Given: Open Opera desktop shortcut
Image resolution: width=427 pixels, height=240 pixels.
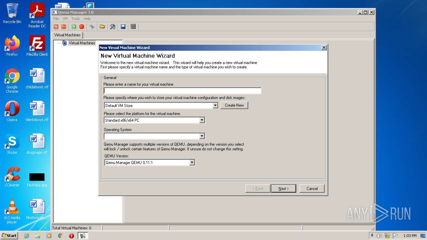Looking at the screenshot, I should (12, 112).
